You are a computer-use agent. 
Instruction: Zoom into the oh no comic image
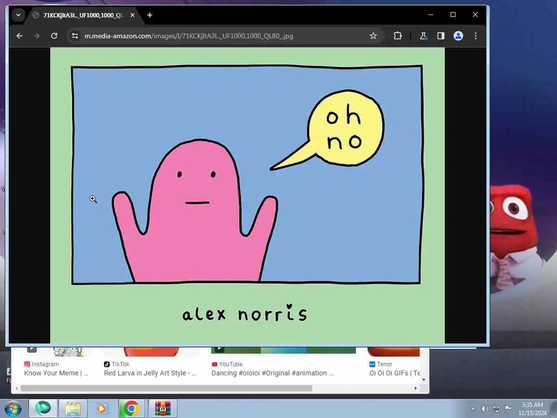click(247, 195)
